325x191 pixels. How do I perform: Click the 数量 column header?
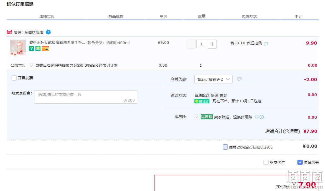pyautogui.click(x=202, y=16)
